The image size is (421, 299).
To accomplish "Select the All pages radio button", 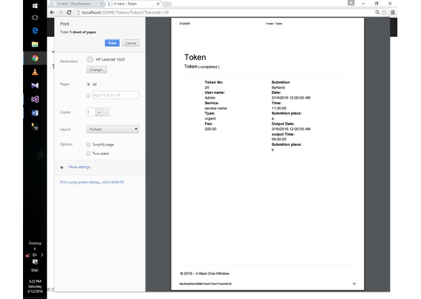I will (88, 84).
